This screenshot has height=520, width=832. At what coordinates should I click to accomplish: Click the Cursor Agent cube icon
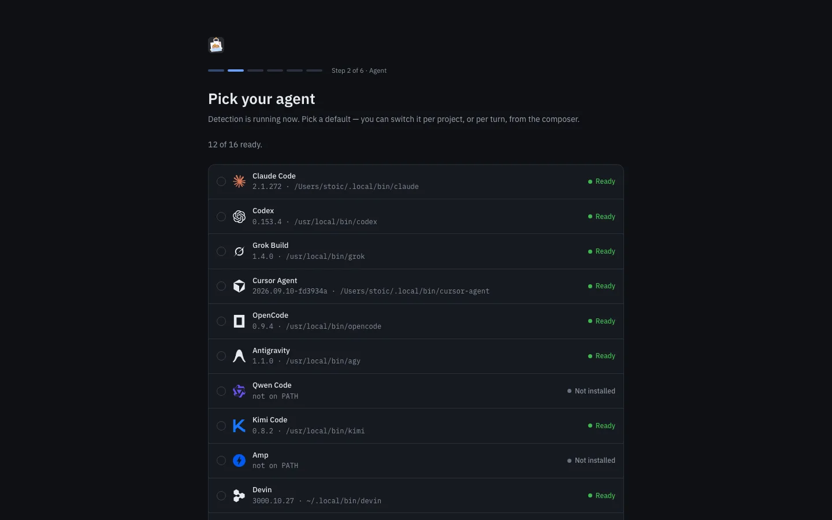(x=239, y=286)
